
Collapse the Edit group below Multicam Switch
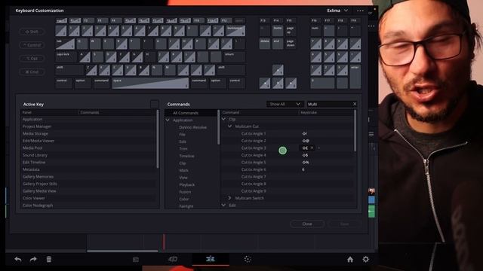[x=223, y=206]
